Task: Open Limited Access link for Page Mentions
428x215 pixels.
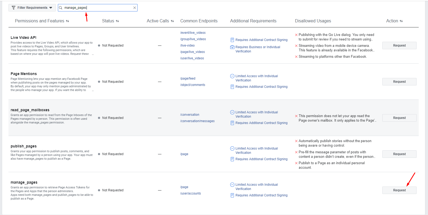Action: tap(257, 78)
